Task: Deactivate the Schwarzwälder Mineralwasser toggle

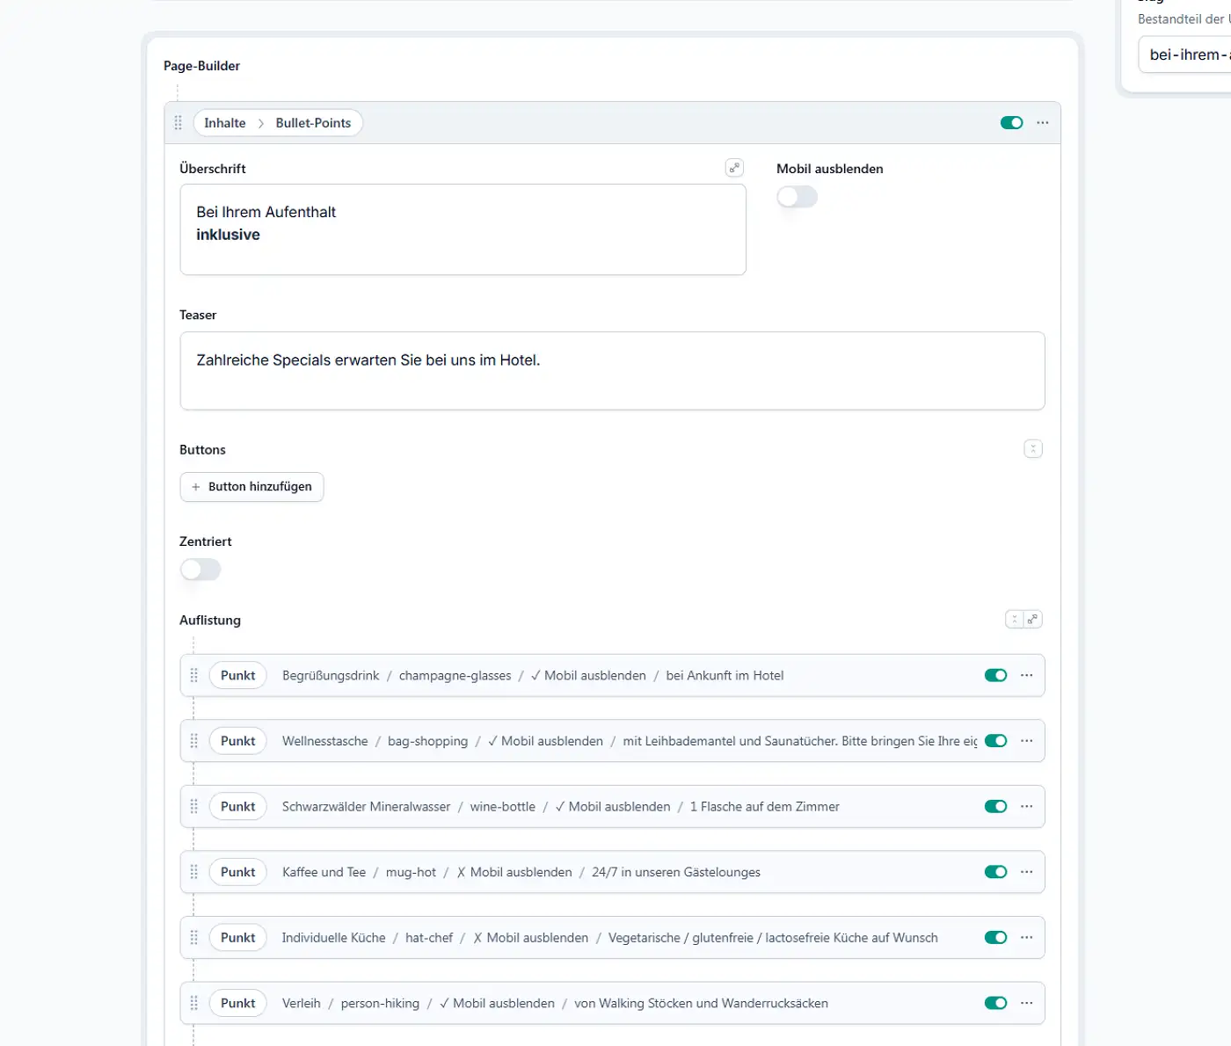Action: [995, 807]
